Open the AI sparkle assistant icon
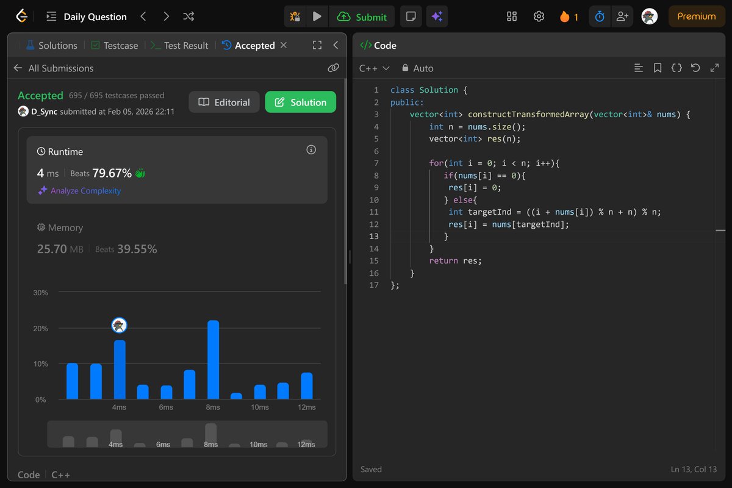This screenshot has height=488, width=732. click(437, 16)
